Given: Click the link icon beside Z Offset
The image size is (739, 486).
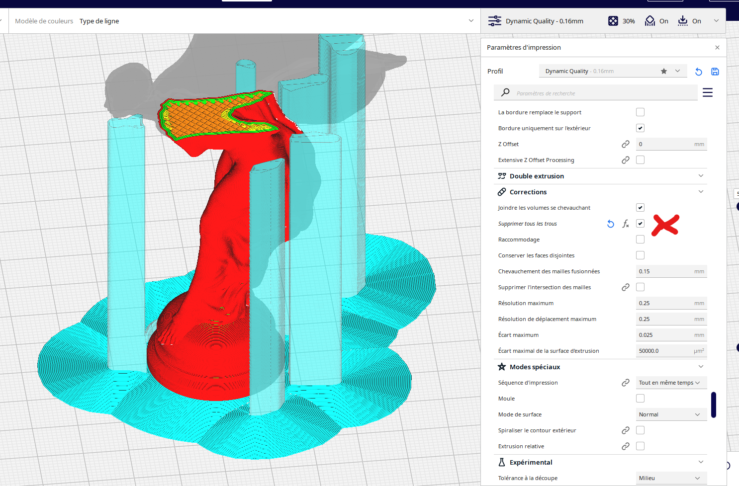Looking at the screenshot, I should [x=626, y=144].
